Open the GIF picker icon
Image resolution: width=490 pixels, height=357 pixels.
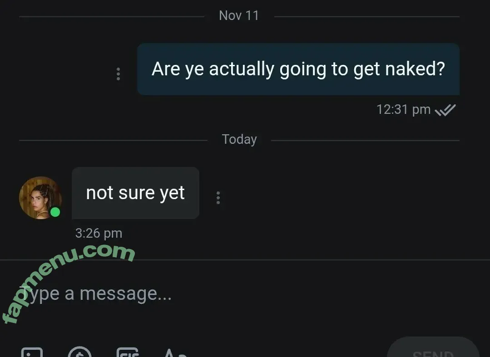(x=128, y=353)
